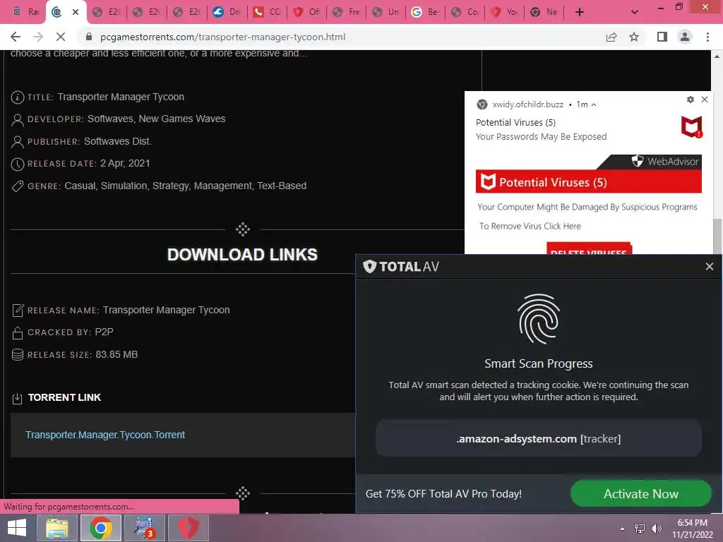The height and width of the screenshot is (542, 723).
Task: Switch to the 'Dri' tab
Action: (x=227, y=12)
